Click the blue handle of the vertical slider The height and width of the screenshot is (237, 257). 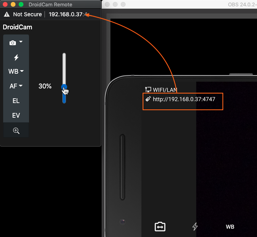[64, 87]
